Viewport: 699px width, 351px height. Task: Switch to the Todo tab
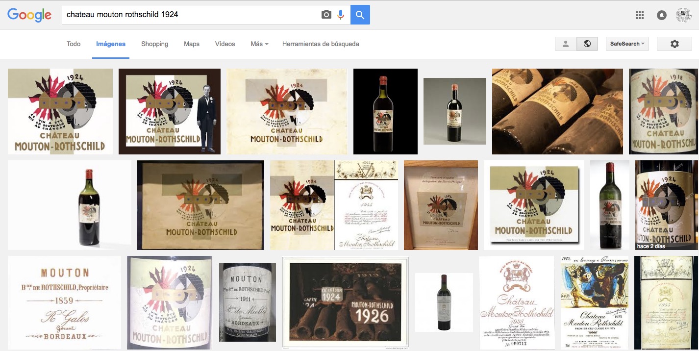74,44
